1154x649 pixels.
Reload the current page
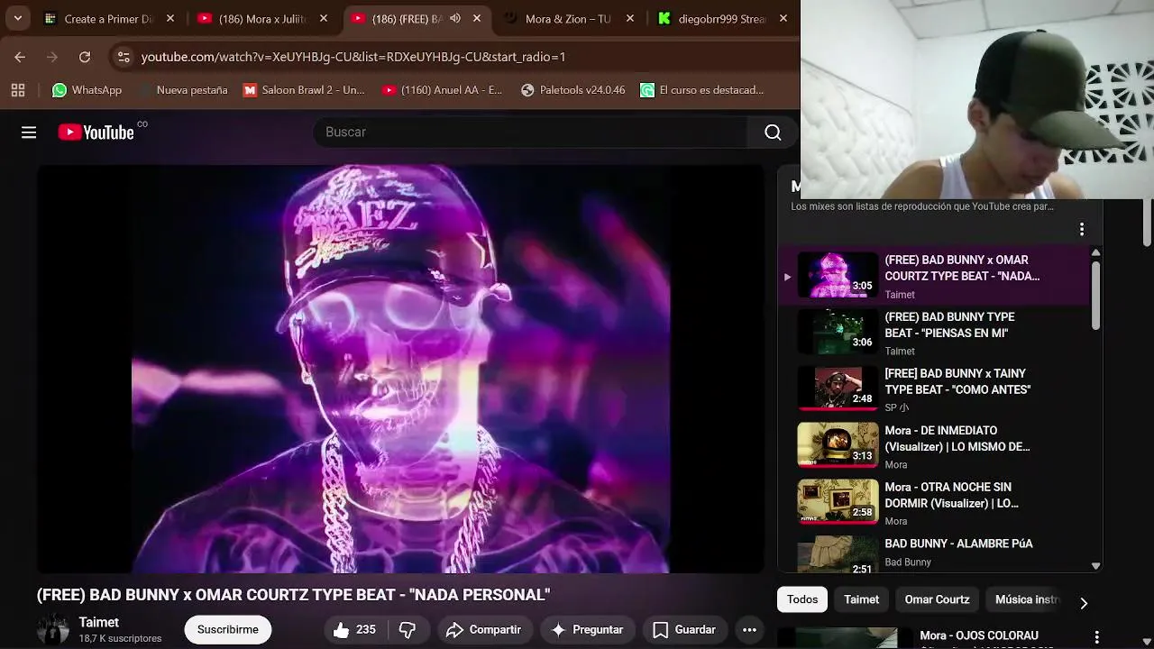point(85,57)
